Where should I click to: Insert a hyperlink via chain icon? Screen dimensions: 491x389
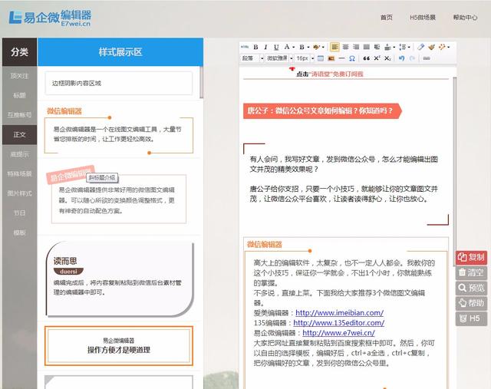427,58
